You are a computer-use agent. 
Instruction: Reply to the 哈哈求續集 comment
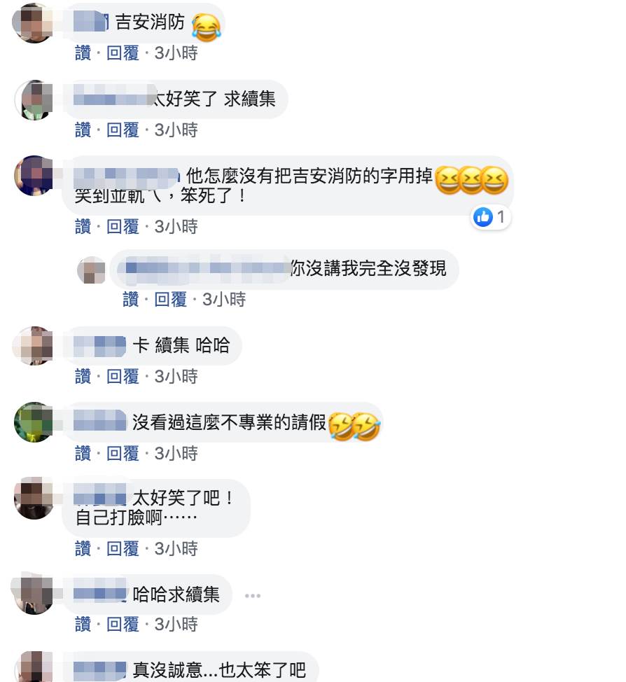[123, 625]
